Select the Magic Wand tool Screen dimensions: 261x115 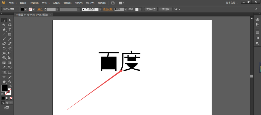click(4, 25)
